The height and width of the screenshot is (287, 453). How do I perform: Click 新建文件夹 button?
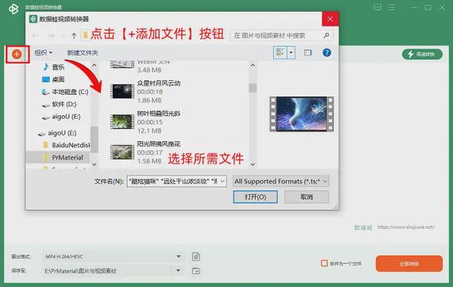[82, 53]
